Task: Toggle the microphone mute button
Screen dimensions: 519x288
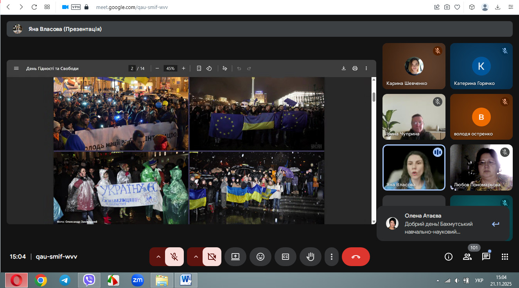Action: pyautogui.click(x=174, y=257)
